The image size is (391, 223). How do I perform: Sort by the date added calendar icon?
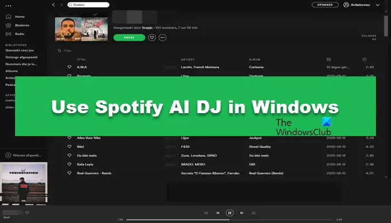tap(328, 60)
